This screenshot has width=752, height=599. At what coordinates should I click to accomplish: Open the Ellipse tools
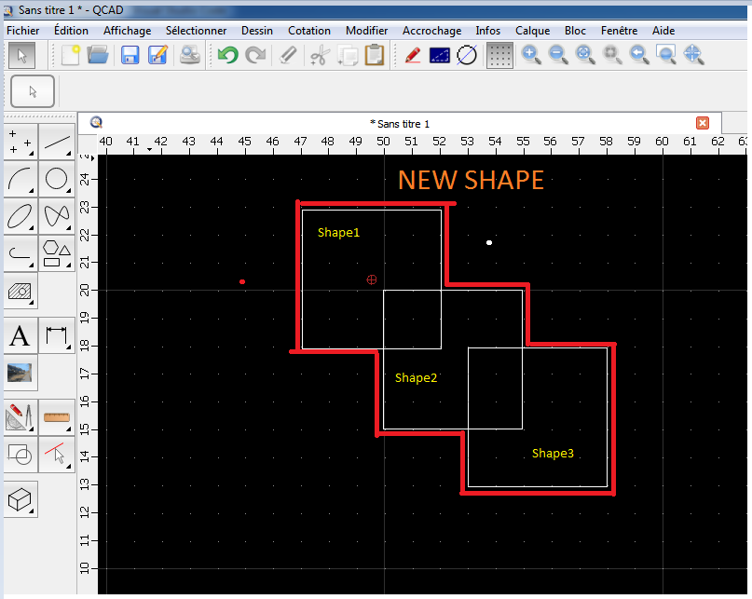click(21, 216)
